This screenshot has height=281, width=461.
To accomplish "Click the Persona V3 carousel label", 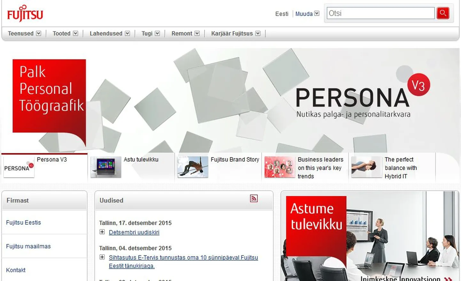I will click(x=52, y=159).
